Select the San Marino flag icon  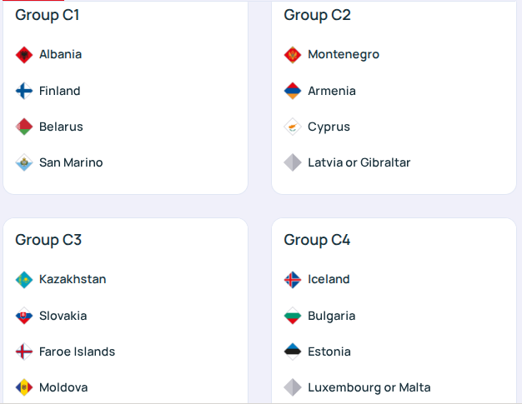[x=24, y=162]
